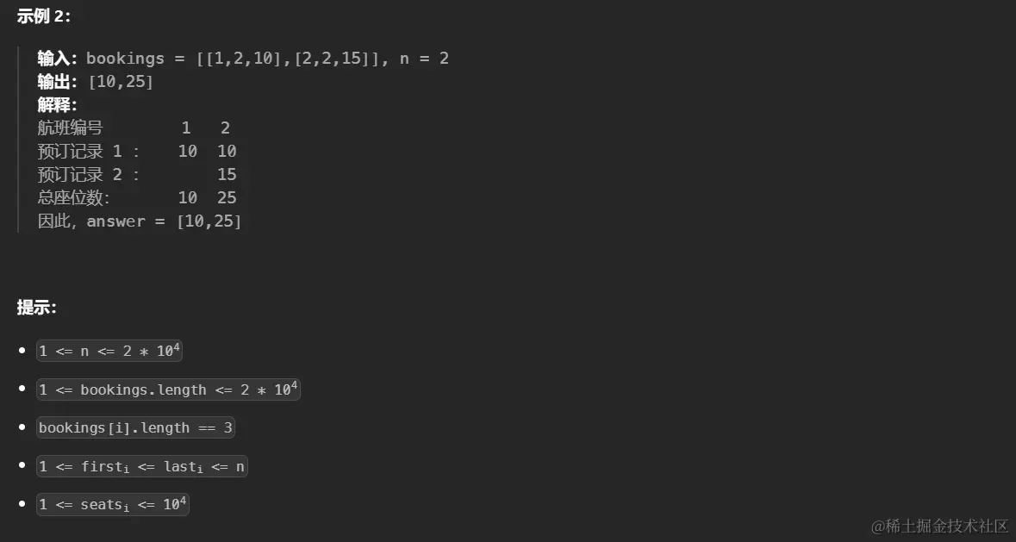Select the 输入 bookings line
The width and height of the screenshot is (1016, 542).
tap(243, 59)
